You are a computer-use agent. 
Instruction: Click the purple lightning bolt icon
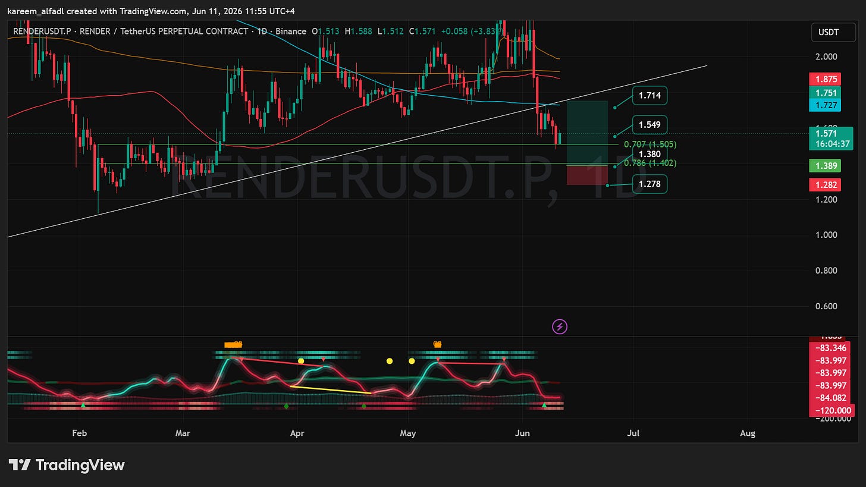click(x=560, y=326)
